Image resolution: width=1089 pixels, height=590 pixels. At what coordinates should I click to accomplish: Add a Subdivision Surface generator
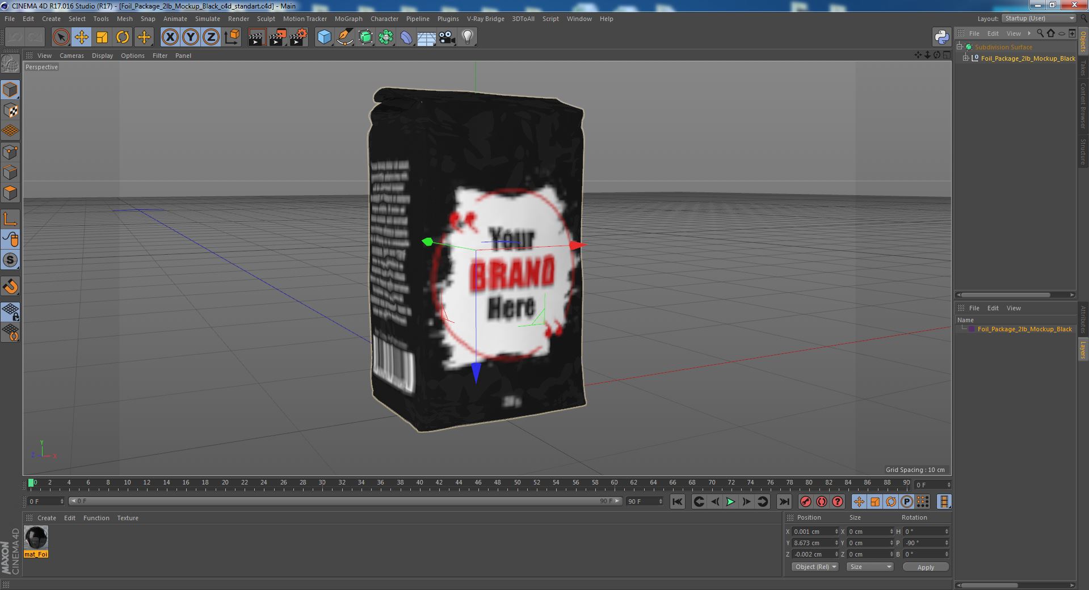[x=365, y=37]
